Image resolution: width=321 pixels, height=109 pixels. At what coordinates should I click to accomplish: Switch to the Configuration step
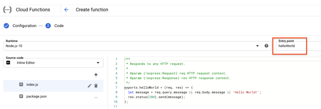pos(25,26)
